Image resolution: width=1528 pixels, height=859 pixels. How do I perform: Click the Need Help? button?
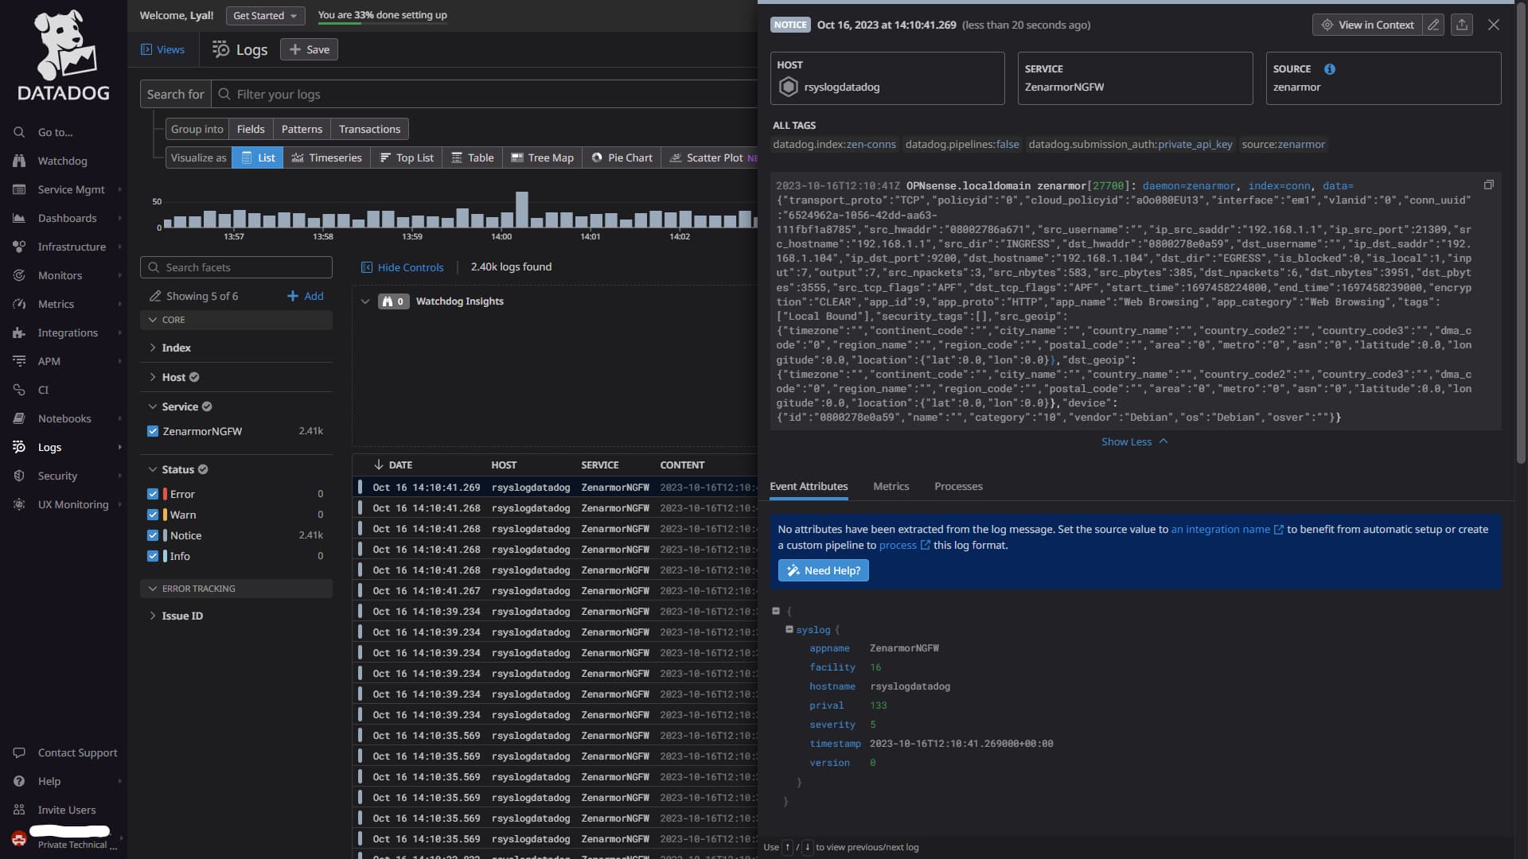pos(823,570)
